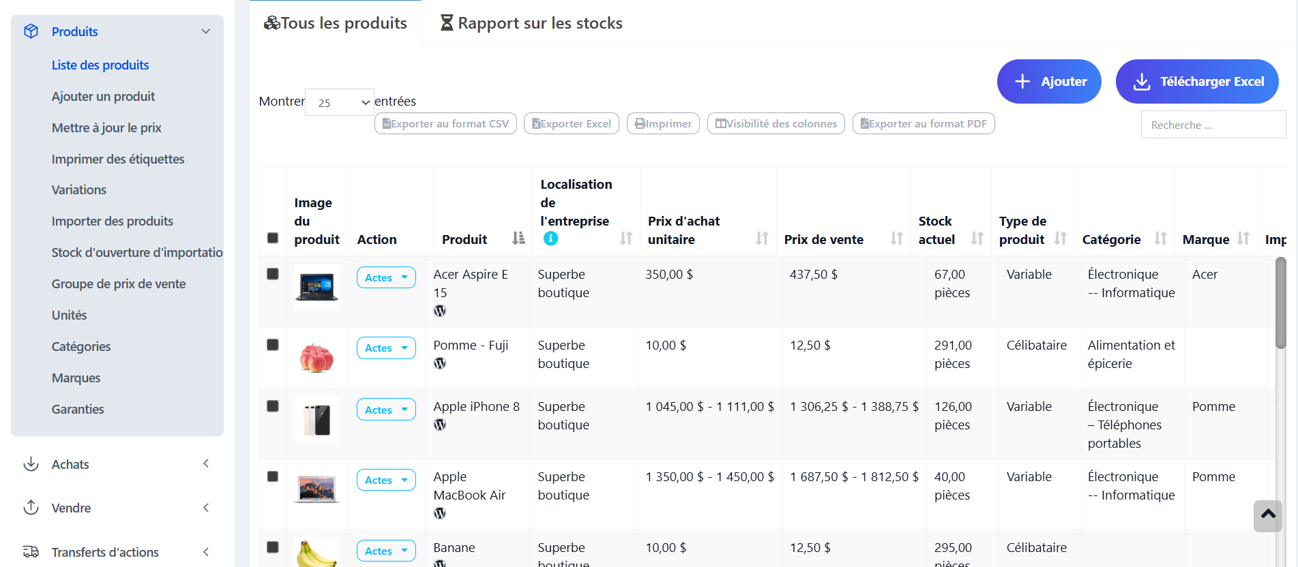Open Actes dropdown for Pomme - Fuji

click(385, 348)
